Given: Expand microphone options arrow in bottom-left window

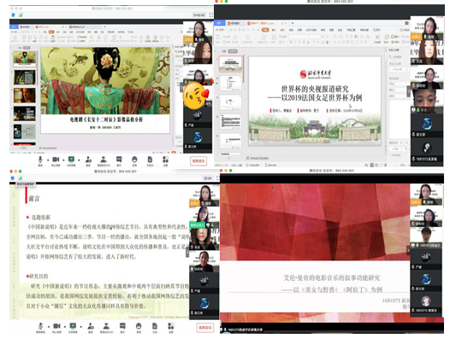Looking at the screenshot, I should pyautogui.click(x=49, y=326).
